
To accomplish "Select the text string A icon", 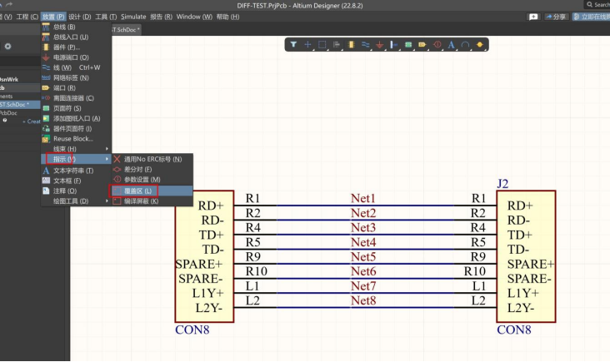I will pyautogui.click(x=451, y=45).
